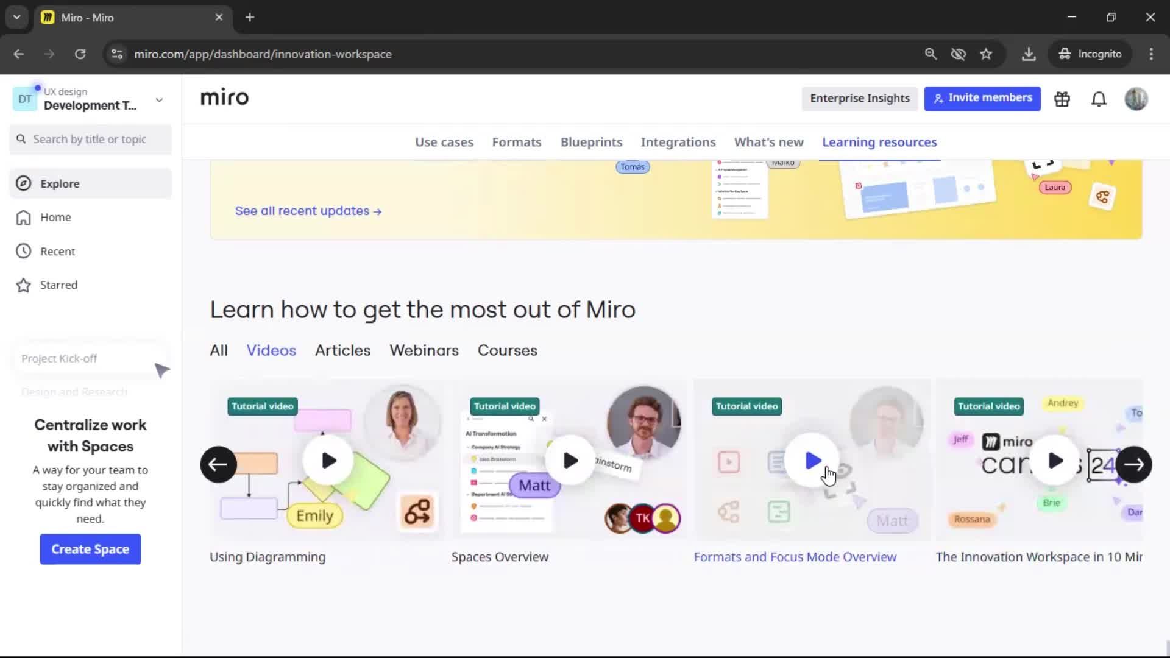This screenshot has height=658, width=1170.
Task: Click the address bar URL
Action: 263,54
